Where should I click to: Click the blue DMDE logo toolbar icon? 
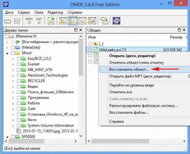[x=116, y=21]
